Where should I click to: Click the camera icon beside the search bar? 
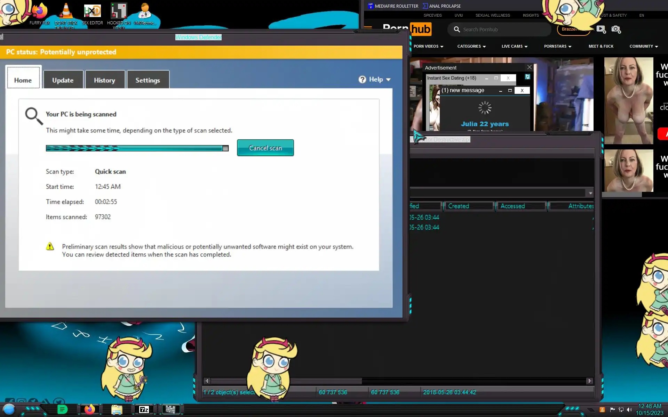point(616,29)
